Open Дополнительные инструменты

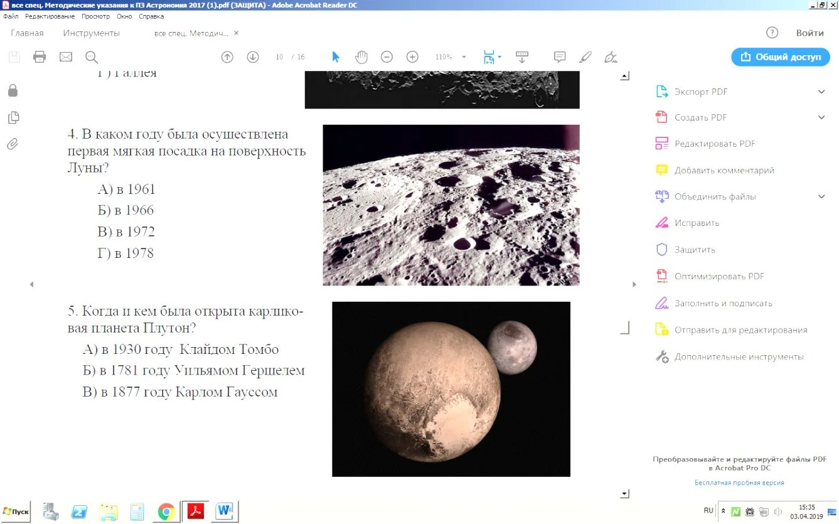click(x=739, y=356)
